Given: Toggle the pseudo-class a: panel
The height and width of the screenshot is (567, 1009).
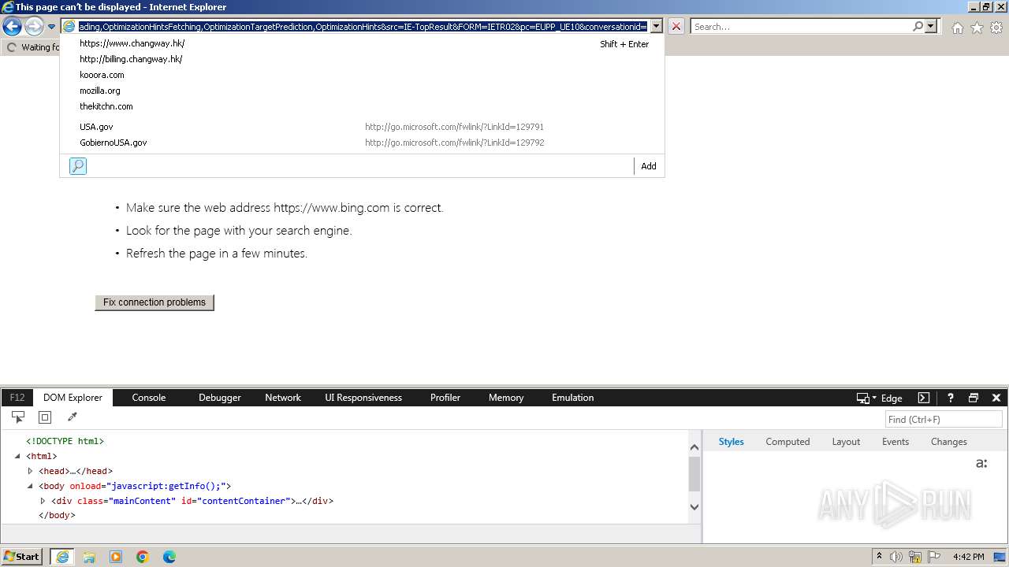Looking at the screenshot, I should tap(981, 463).
